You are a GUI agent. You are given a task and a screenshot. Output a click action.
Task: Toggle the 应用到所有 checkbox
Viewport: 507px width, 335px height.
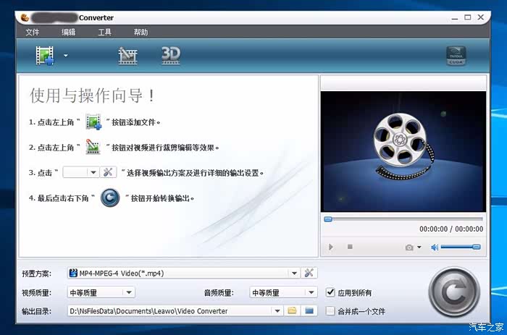[330, 292]
